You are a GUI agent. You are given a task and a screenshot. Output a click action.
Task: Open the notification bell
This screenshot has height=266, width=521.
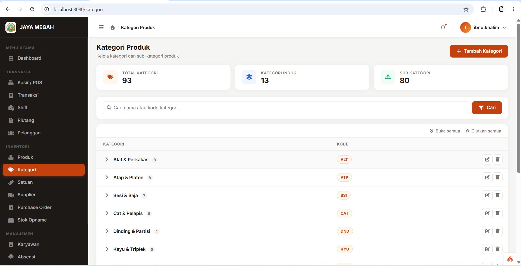[x=443, y=27]
